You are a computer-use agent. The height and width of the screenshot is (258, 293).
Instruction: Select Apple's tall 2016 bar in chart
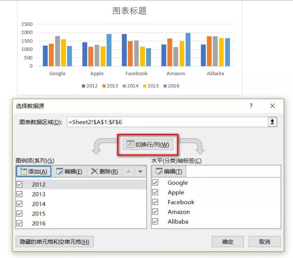109,50
